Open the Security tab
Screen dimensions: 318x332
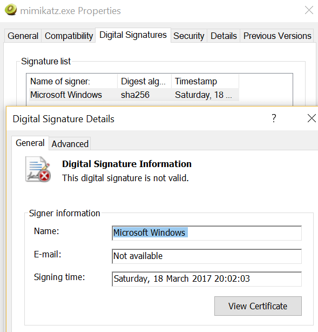188,36
